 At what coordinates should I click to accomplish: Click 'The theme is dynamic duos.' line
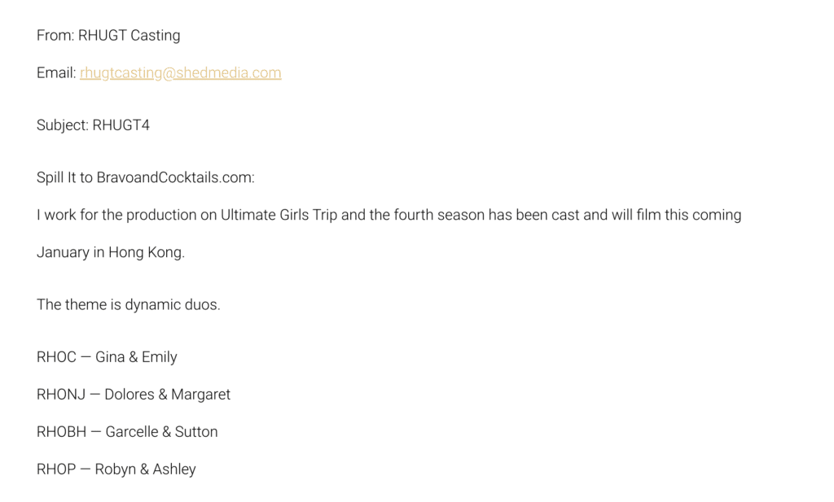pyautogui.click(x=128, y=304)
